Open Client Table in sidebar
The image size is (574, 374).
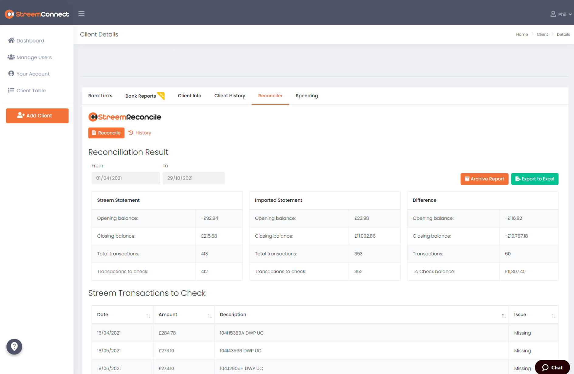(27, 90)
